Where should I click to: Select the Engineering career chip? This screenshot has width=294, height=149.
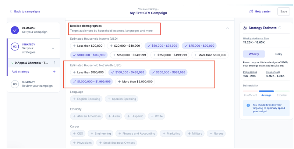(100, 134)
